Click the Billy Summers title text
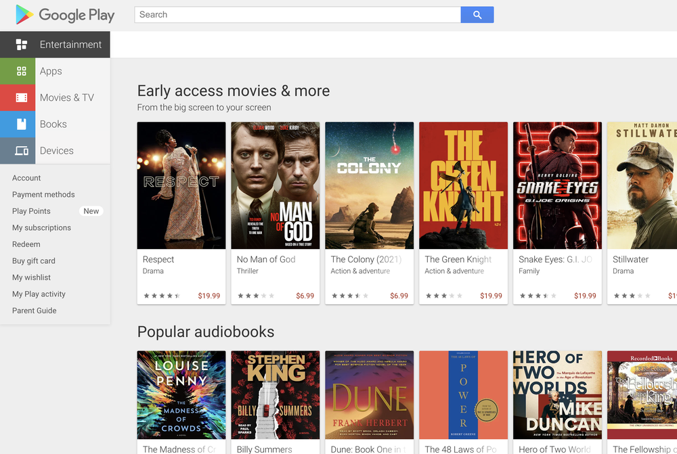Viewport: 677px width, 454px height. 264,449
